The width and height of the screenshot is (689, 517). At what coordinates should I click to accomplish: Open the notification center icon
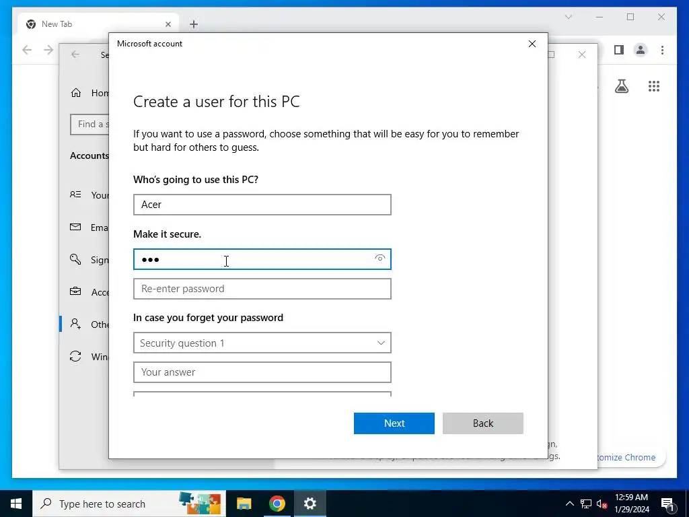click(667, 504)
